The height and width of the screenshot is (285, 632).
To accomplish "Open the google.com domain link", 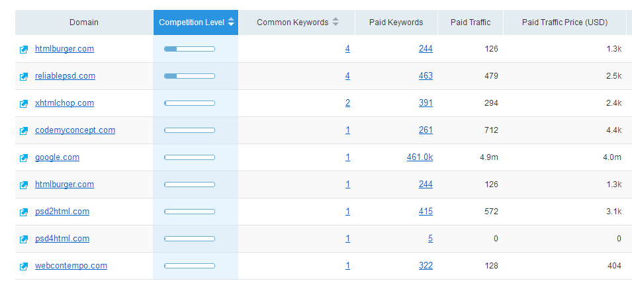I will pyautogui.click(x=57, y=157).
